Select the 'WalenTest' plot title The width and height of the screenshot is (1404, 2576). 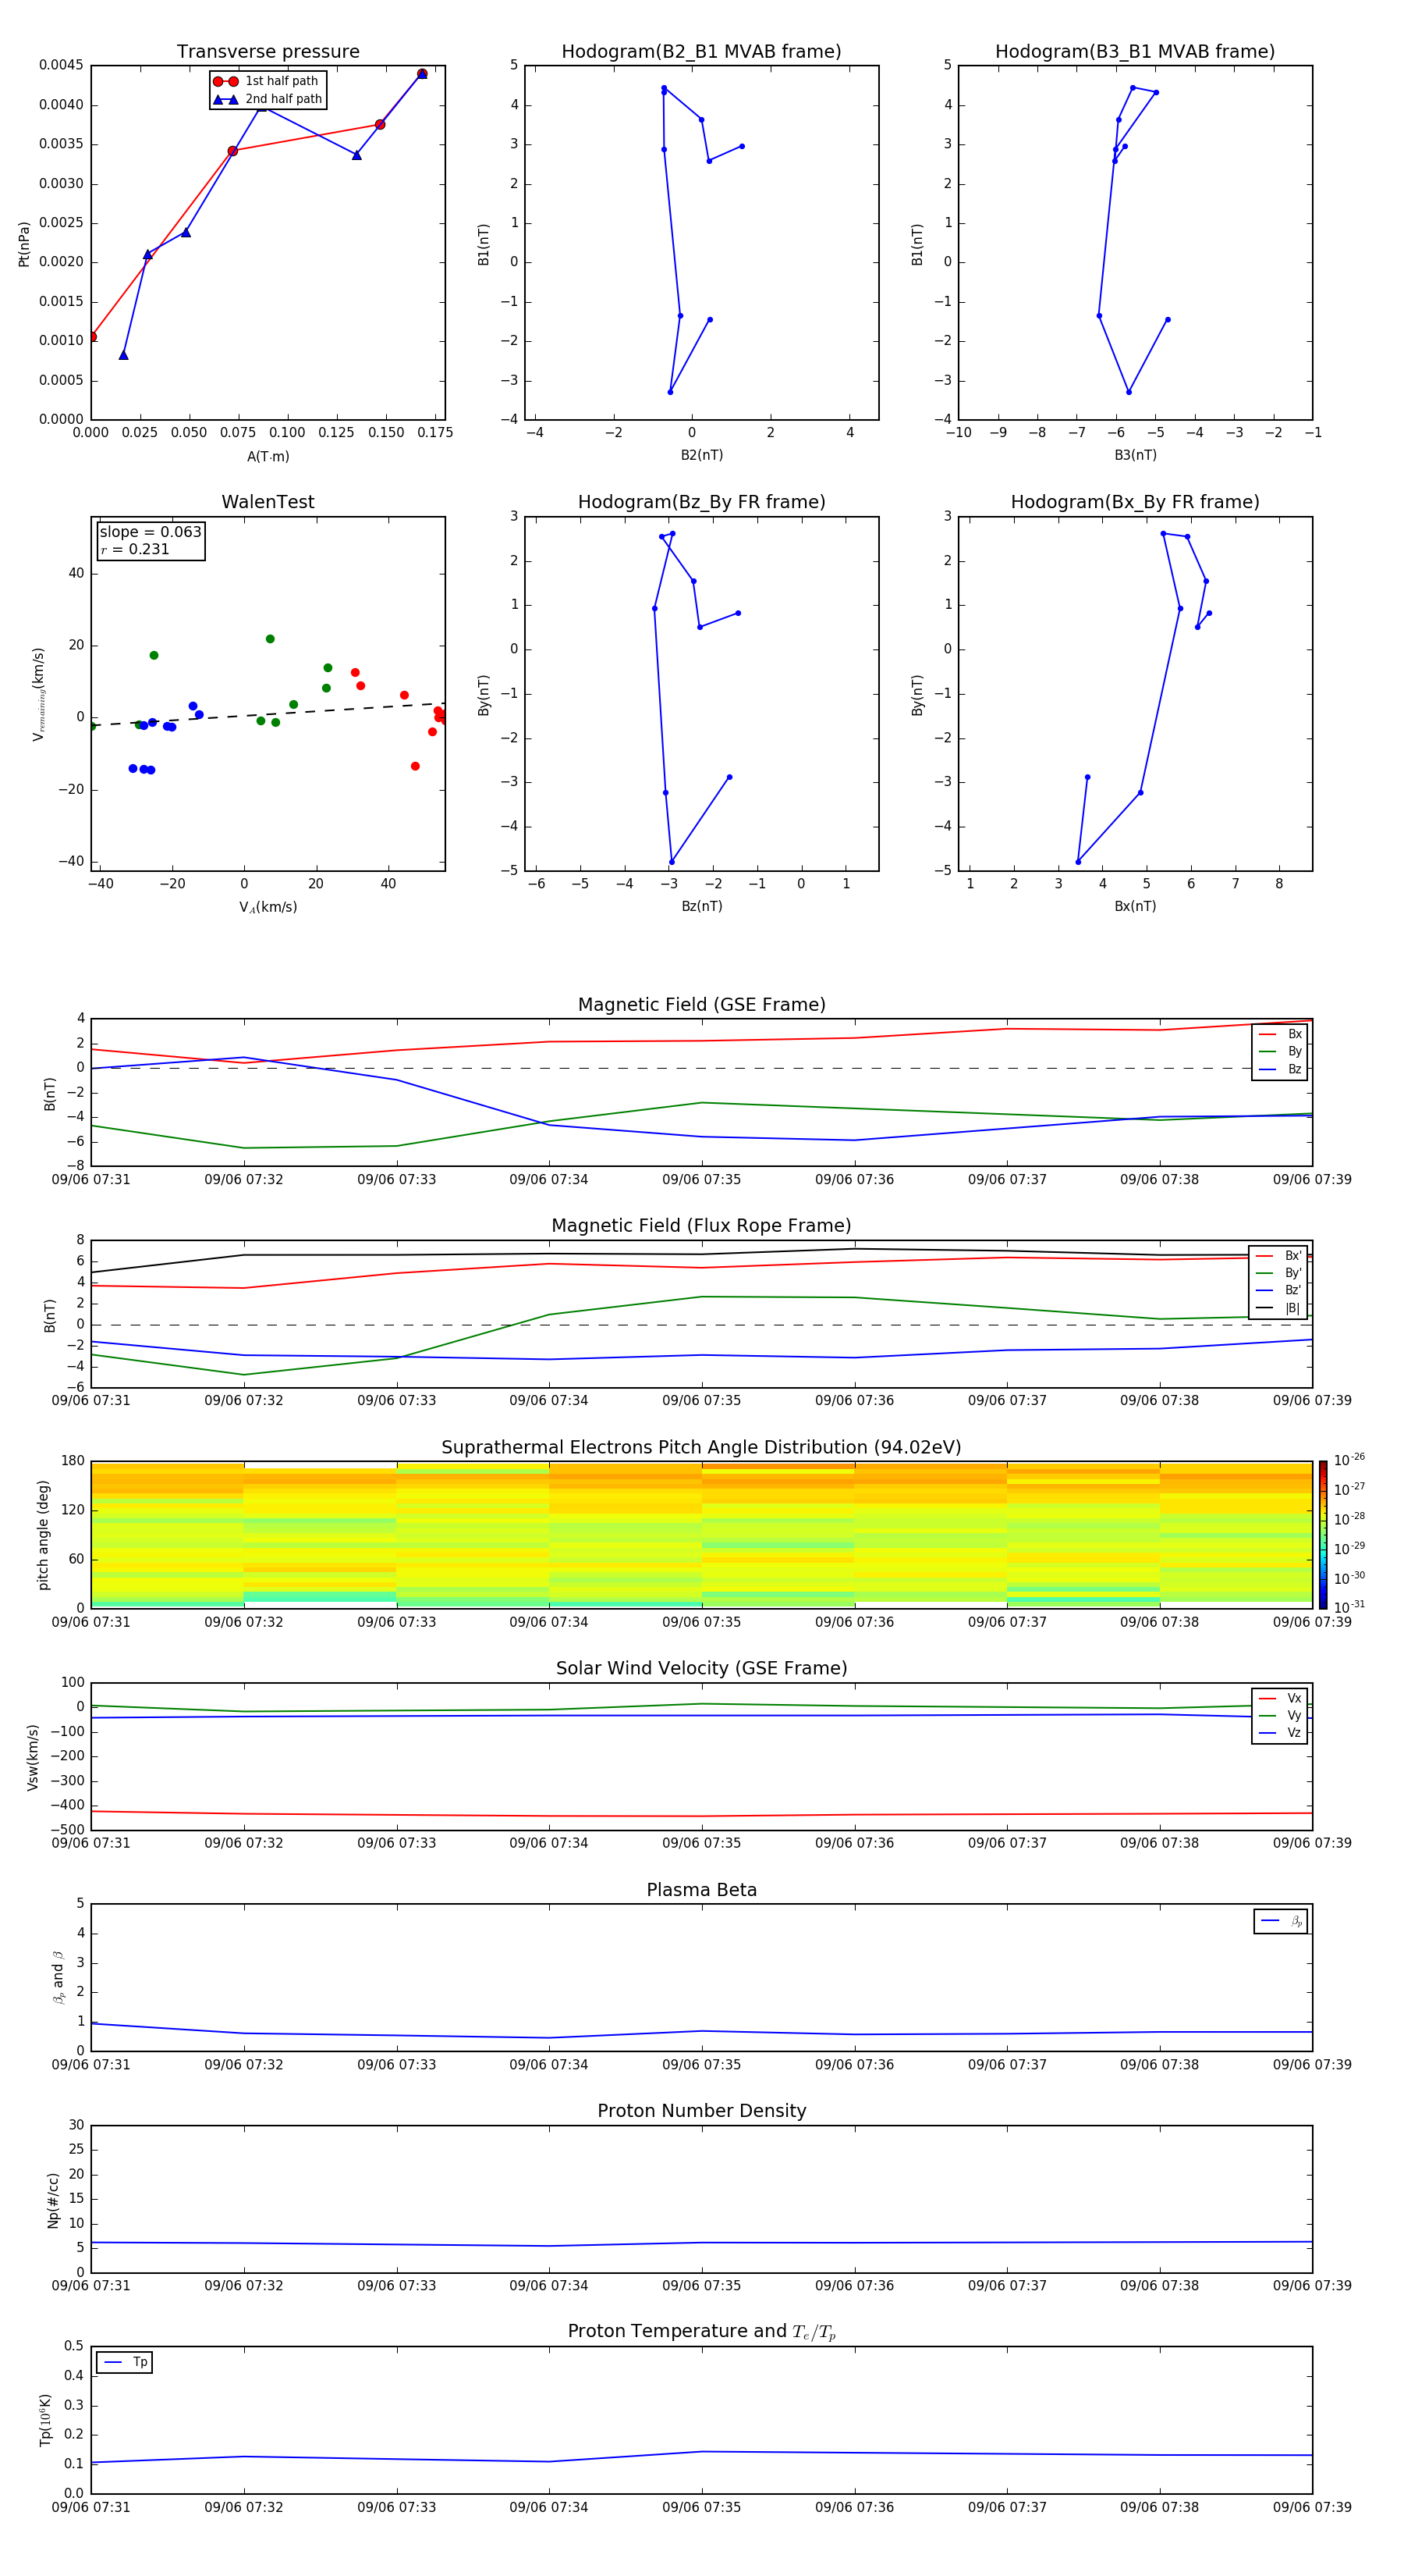[x=268, y=502]
